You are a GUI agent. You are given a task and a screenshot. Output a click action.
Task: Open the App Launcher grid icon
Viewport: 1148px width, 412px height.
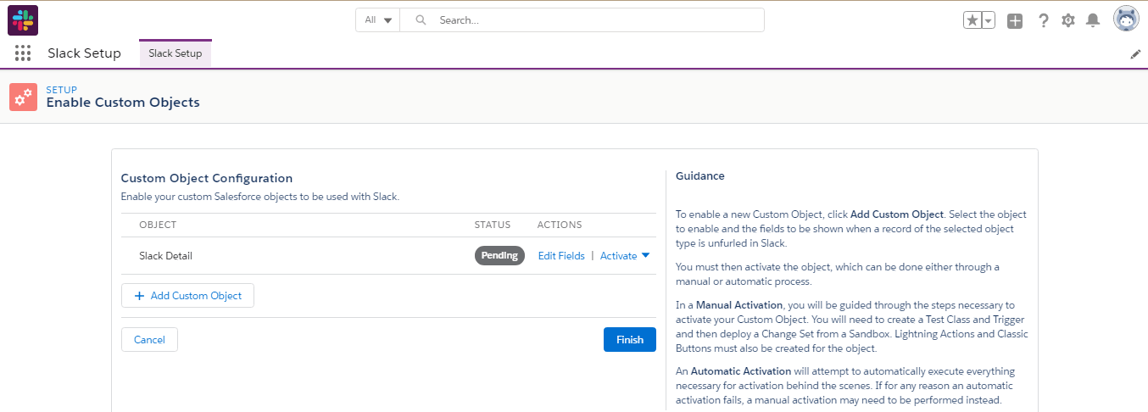click(23, 53)
